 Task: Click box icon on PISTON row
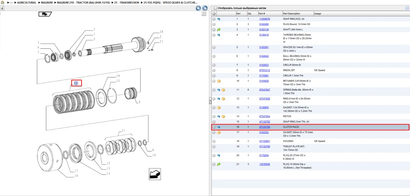(223, 116)
